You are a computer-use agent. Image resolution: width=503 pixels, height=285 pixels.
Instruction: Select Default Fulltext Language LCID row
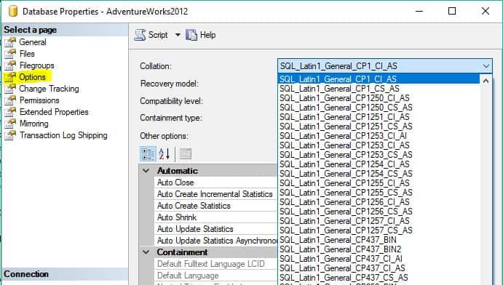[215, 264]
